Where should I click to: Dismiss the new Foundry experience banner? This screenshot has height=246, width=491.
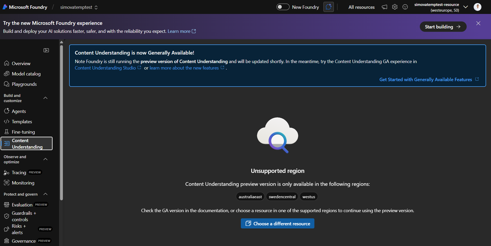pyautogui.click(x=478, y=23)
